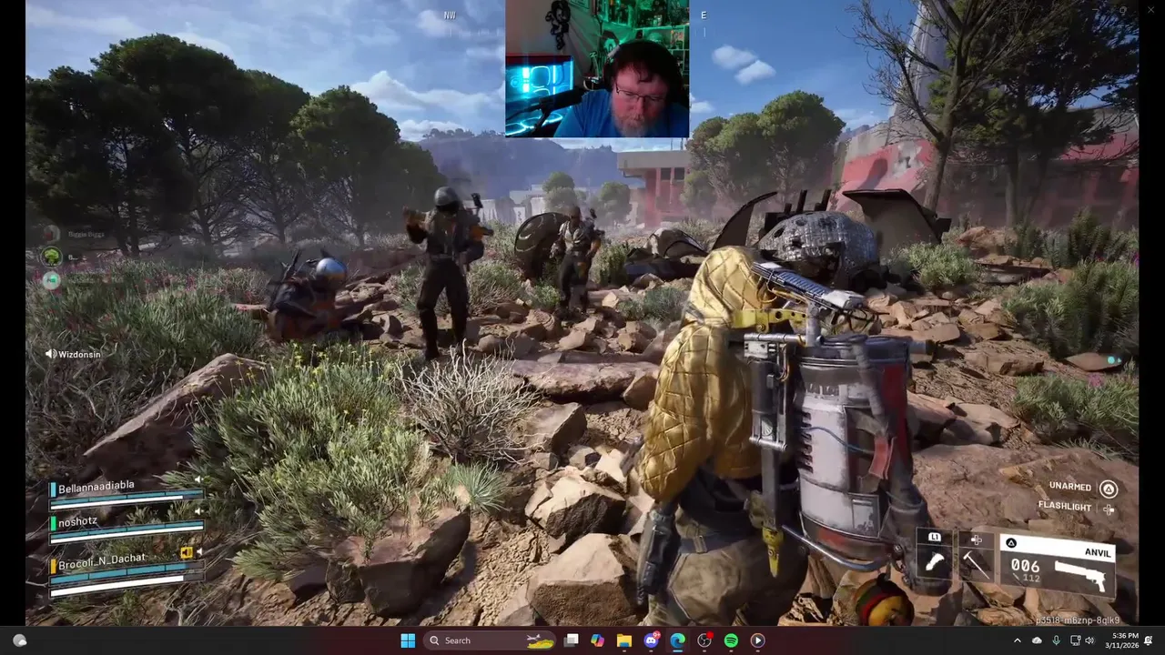Click the Bellannaadiabla squad name

tap(96, 487)
